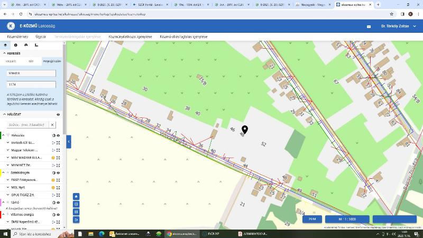Open the Ügyeim menu item
Image resolution: width=423 pixels, height=238 pixels.
point(40,37)
